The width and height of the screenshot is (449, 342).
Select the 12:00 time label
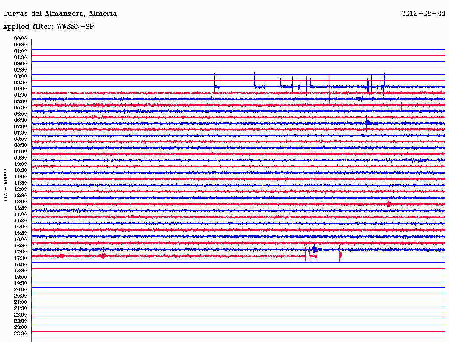(21, 189)
